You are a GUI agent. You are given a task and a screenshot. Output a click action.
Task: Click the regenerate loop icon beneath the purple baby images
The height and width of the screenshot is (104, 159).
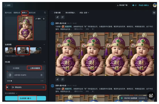(62, 79)
